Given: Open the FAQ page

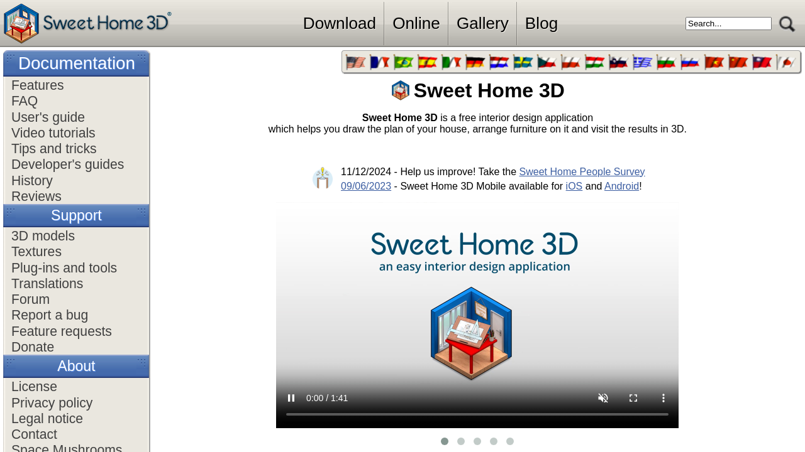Looking at the screenshot, I should point(25,101).
